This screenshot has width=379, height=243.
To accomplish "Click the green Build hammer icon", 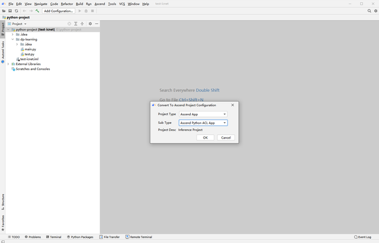I will coord(37,11).
